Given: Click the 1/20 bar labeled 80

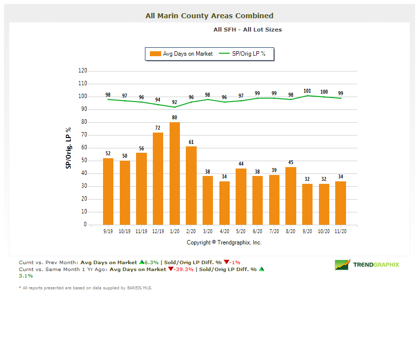Looking at the screenshot, I should click(175, 173).
